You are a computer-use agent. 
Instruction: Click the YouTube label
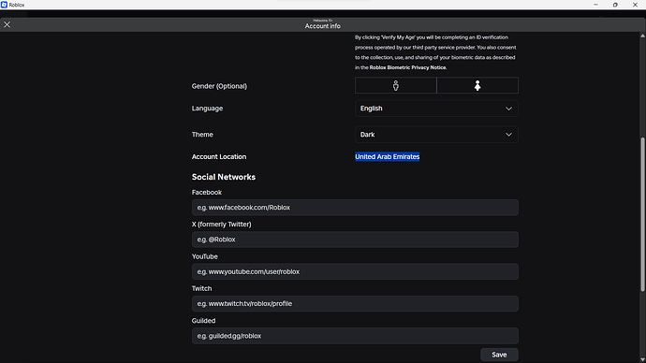pyautogui.click(x=205, y=256)
